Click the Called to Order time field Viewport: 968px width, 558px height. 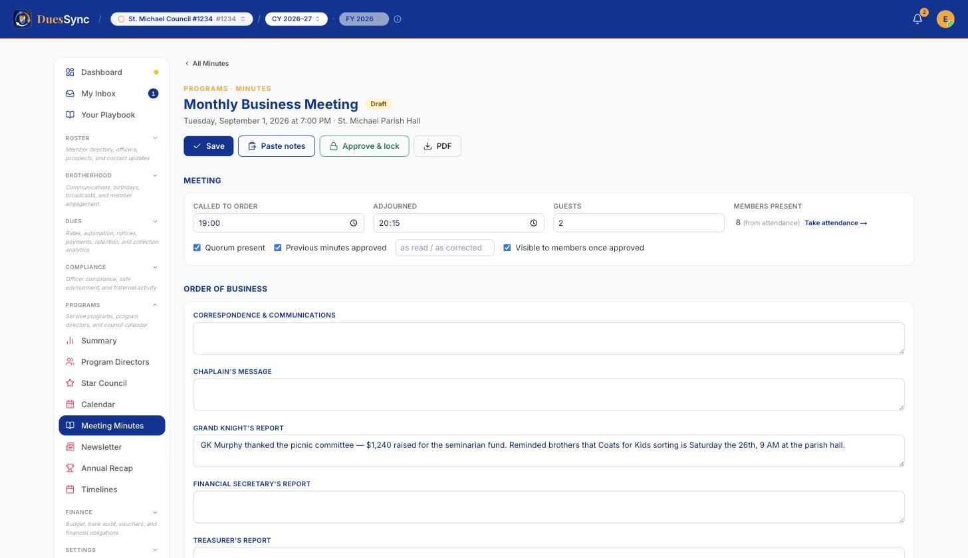pyautogui.click(x=279, y=223)
